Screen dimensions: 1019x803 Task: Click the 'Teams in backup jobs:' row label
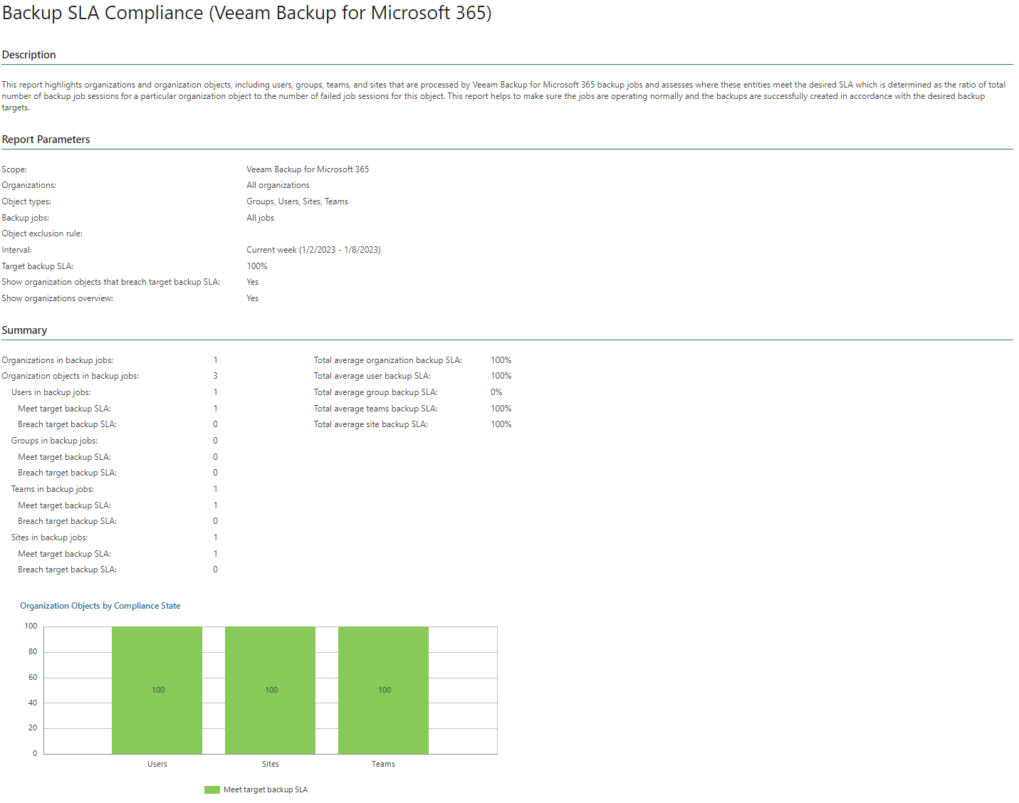click(53, 489)
